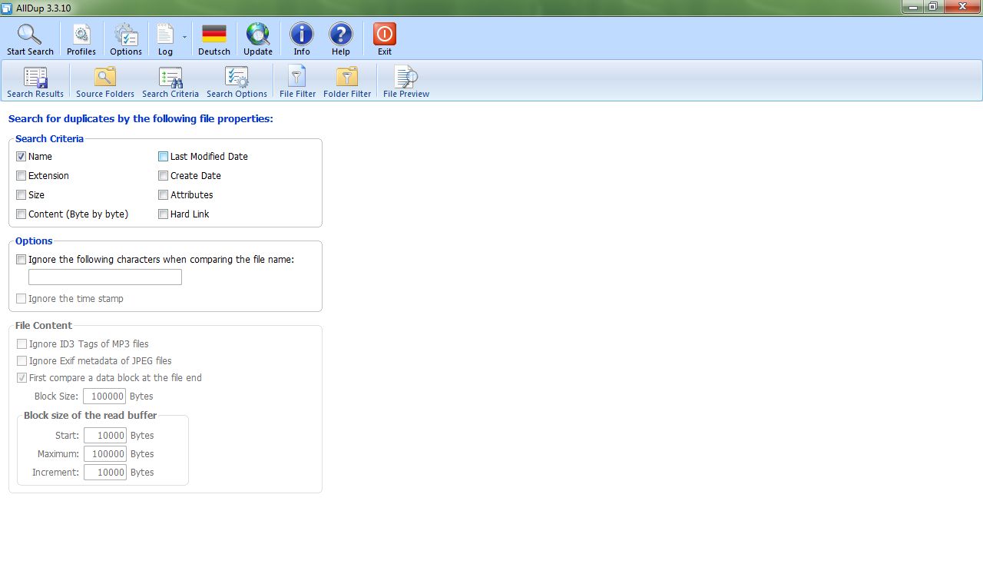Click the Start Search magnifier icon
This screenshot has width=983, height=584.
(30, 35)
